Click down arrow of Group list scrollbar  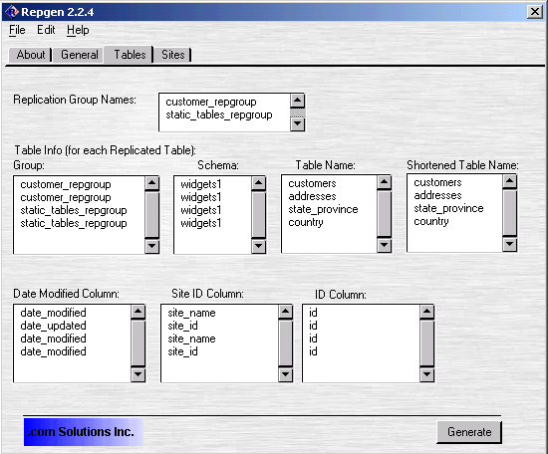[152, 246]
